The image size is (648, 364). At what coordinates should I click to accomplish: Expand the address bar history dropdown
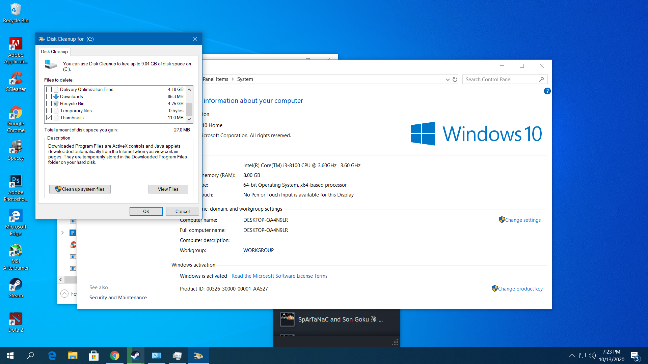click(x=448, y=80)
